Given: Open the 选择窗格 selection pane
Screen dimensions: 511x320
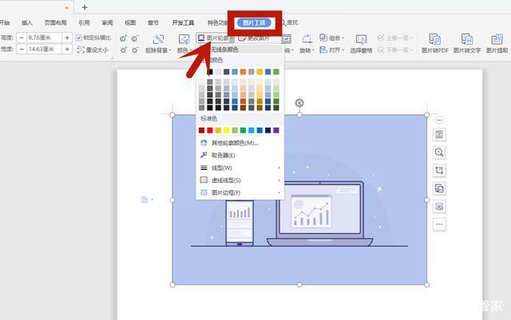Looking at the screenshot, I should point(361,44).
